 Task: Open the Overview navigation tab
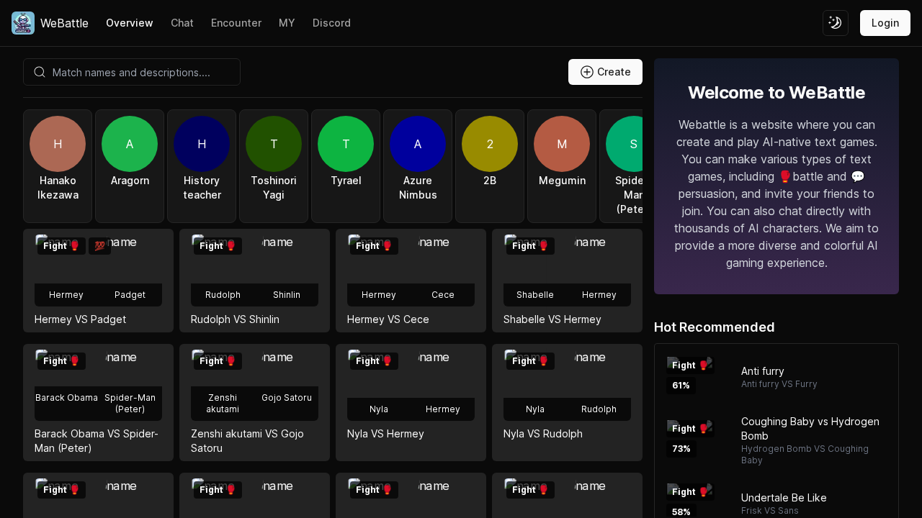pyautogui.click(x=130, y=23)
